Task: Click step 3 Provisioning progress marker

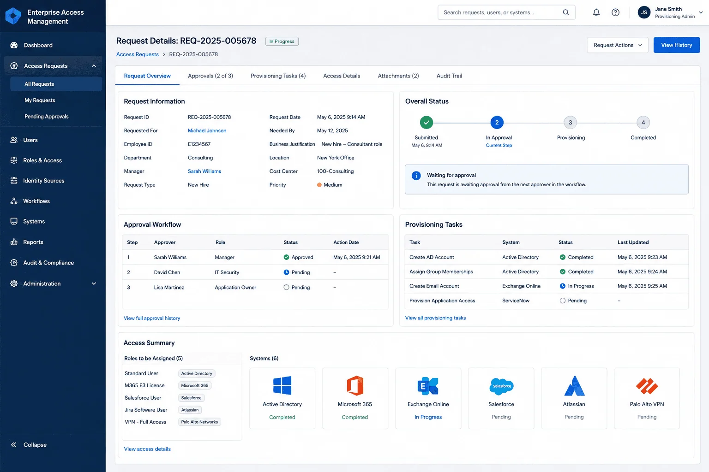Action: click(x=570, y=122)
